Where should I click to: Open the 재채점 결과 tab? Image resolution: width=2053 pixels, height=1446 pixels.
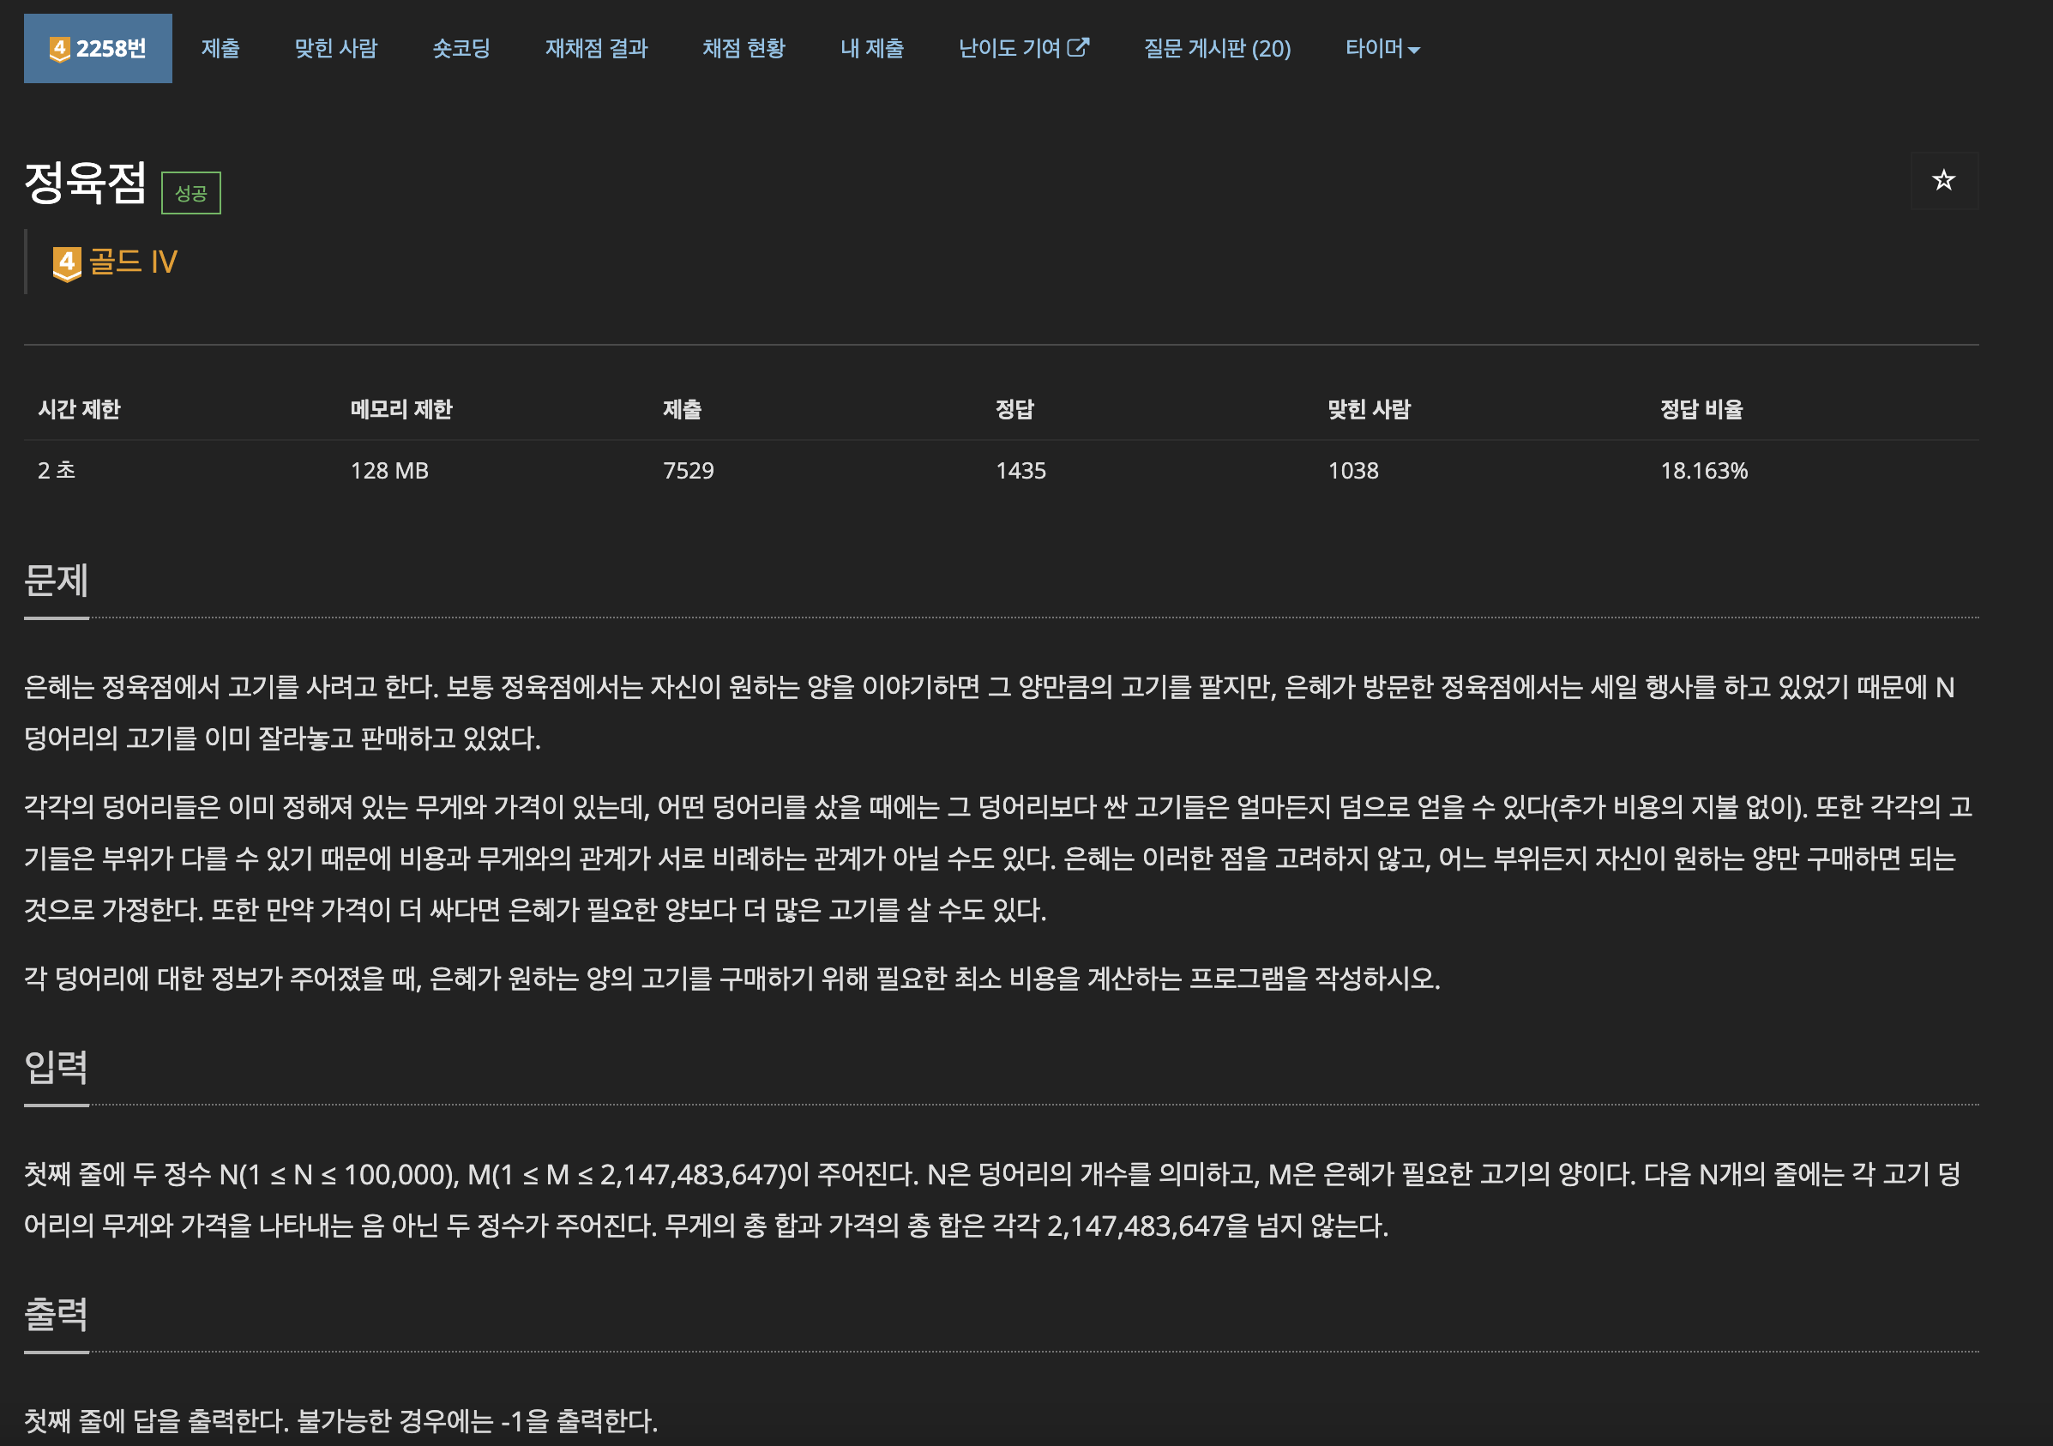(595, 49)
